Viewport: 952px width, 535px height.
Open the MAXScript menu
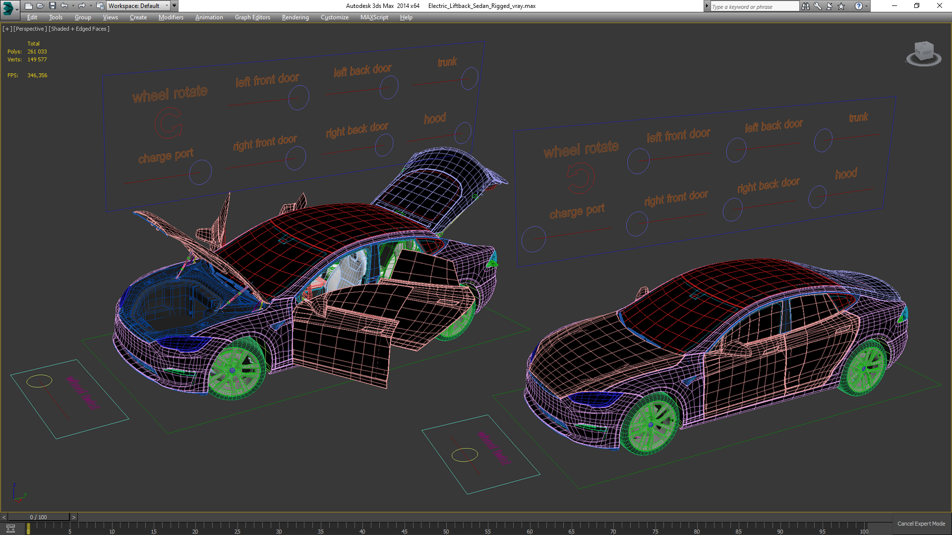tap(374, 17)
